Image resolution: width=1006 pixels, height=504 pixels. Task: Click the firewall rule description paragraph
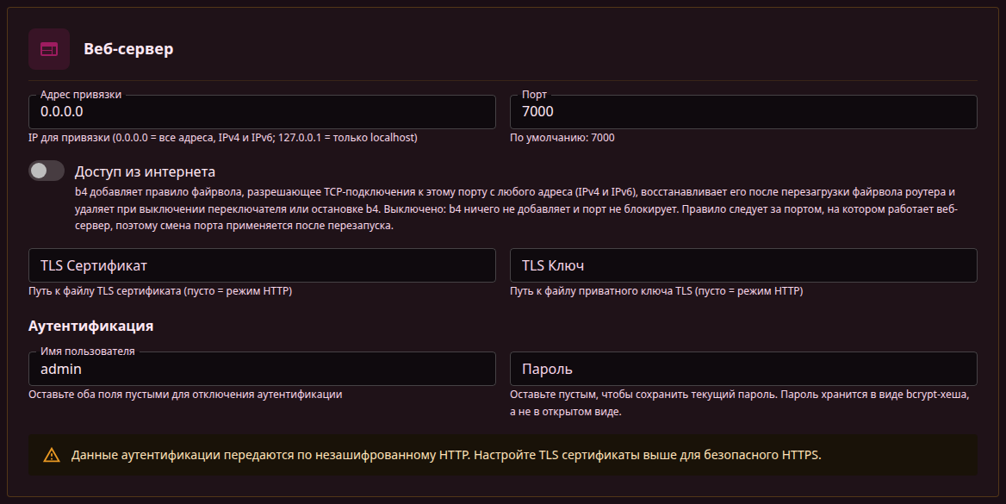(x=516, y=208)
